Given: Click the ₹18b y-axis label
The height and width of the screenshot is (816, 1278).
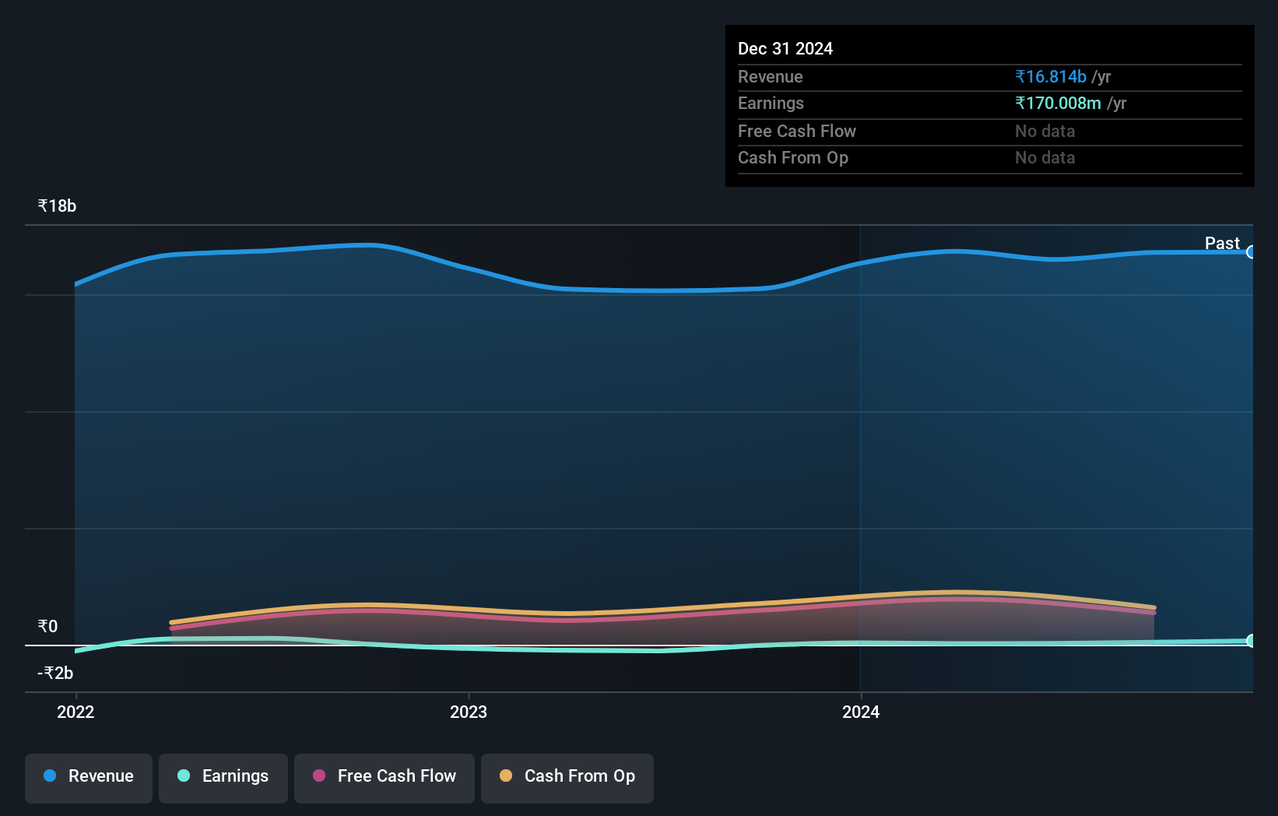Looking at the screenshot, I should pos(57,206).
